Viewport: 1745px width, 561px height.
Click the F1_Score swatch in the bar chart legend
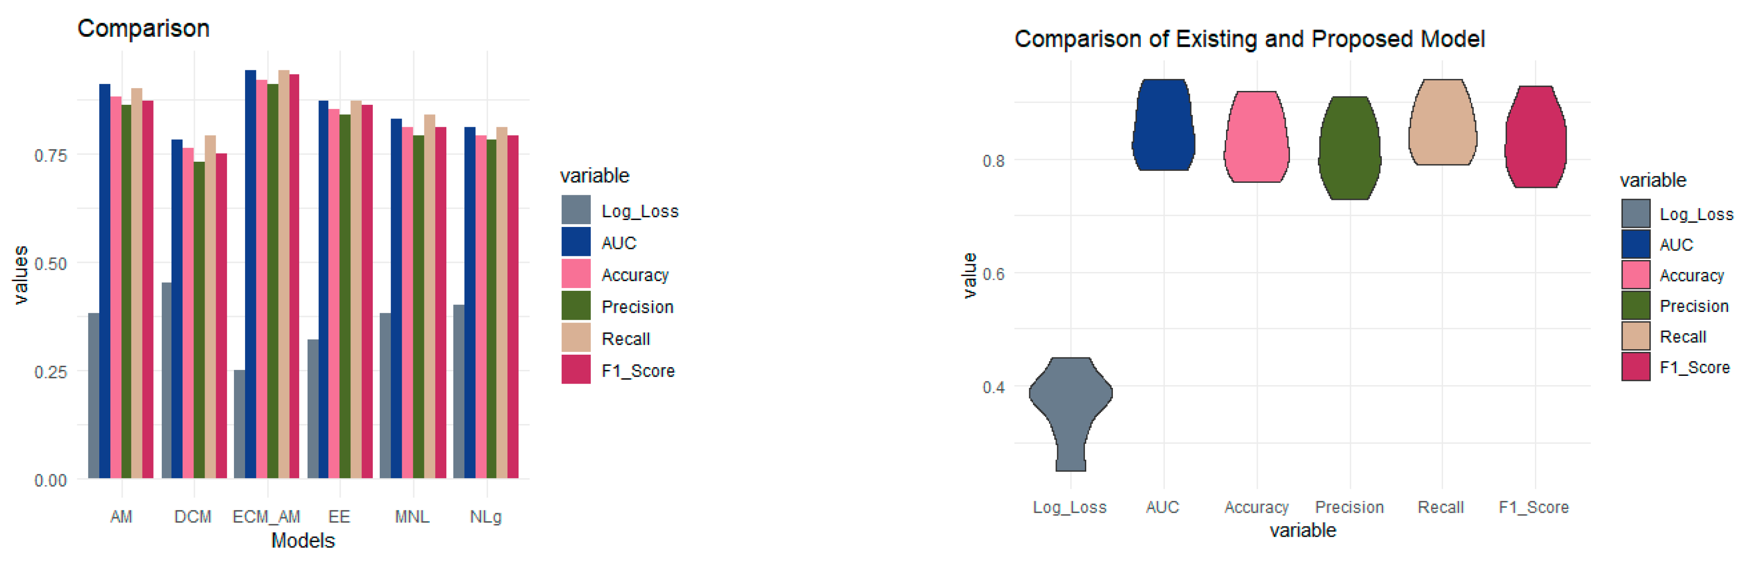tap(576, 369)
